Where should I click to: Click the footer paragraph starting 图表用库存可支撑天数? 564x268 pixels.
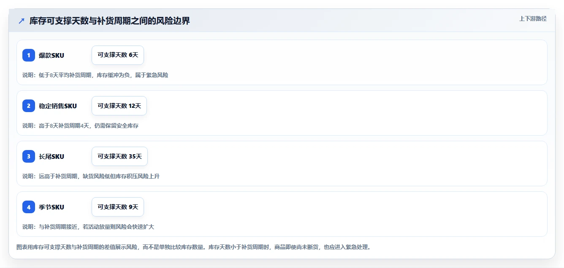click(x=193, y=247)
